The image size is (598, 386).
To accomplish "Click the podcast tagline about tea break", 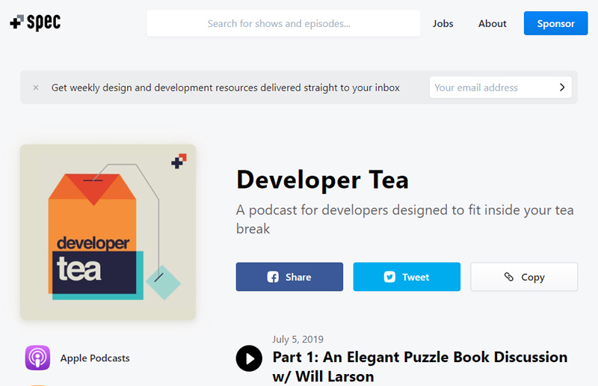I will (x=404, y=219).
